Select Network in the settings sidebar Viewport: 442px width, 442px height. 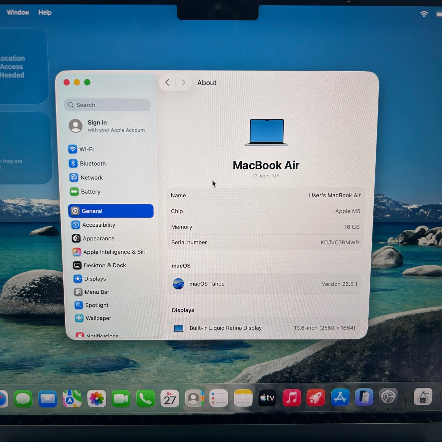tap(86, 177)
